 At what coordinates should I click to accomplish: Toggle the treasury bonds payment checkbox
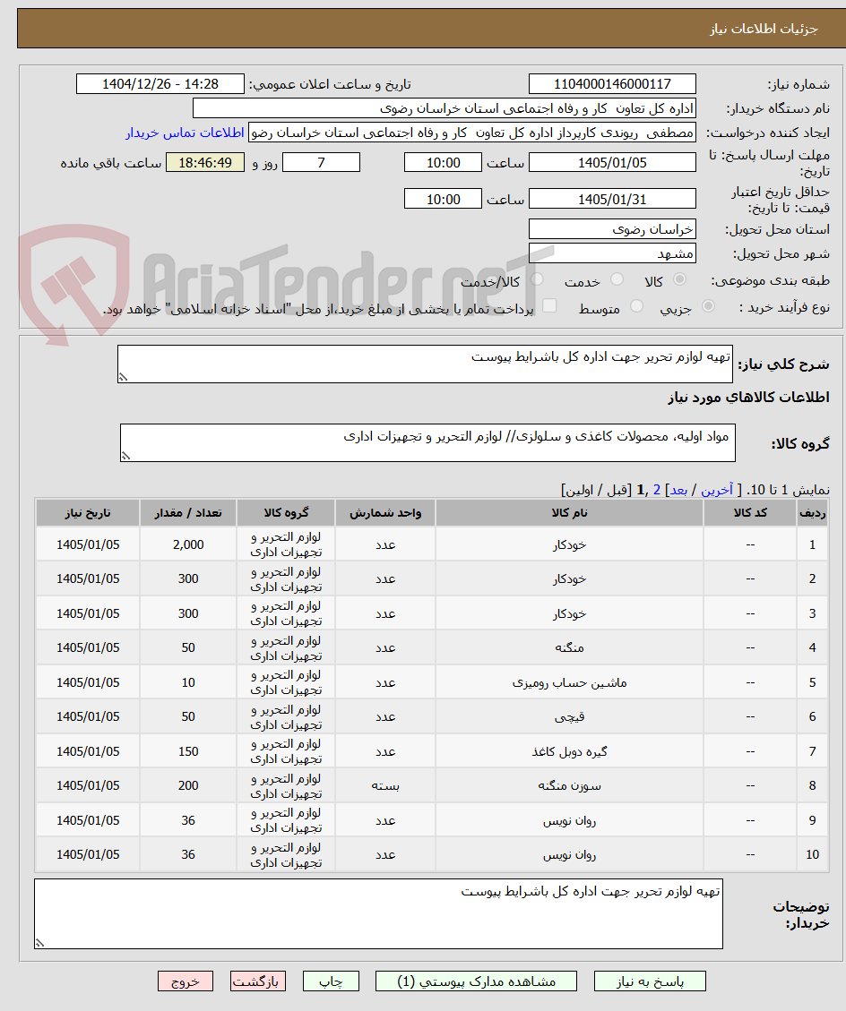549,305
